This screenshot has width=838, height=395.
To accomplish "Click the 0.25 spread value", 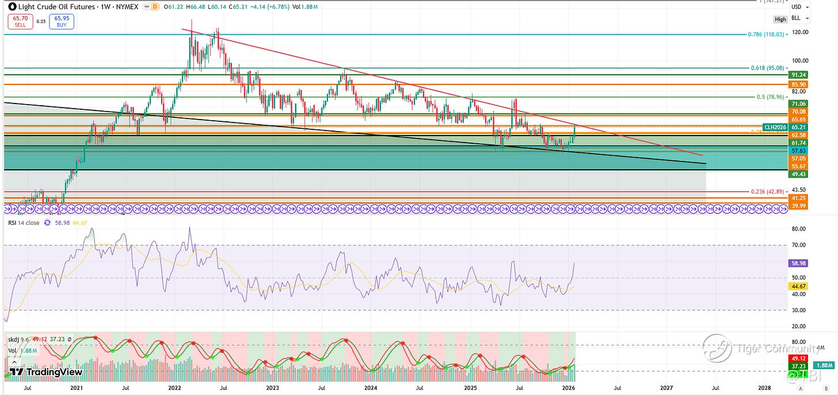I will (41, 22).
